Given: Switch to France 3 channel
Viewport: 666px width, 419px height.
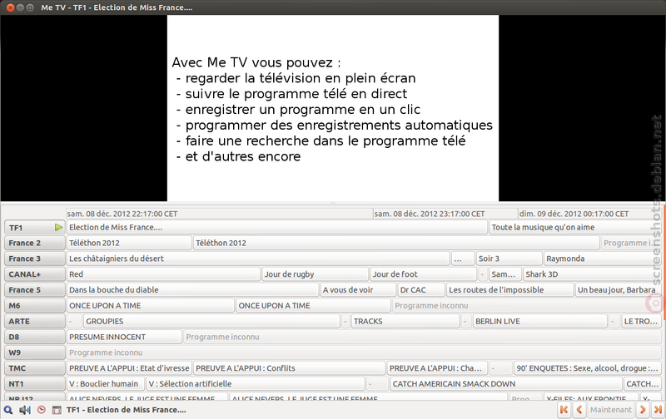Looking at the screenshot, I should [x=34, y=259].
